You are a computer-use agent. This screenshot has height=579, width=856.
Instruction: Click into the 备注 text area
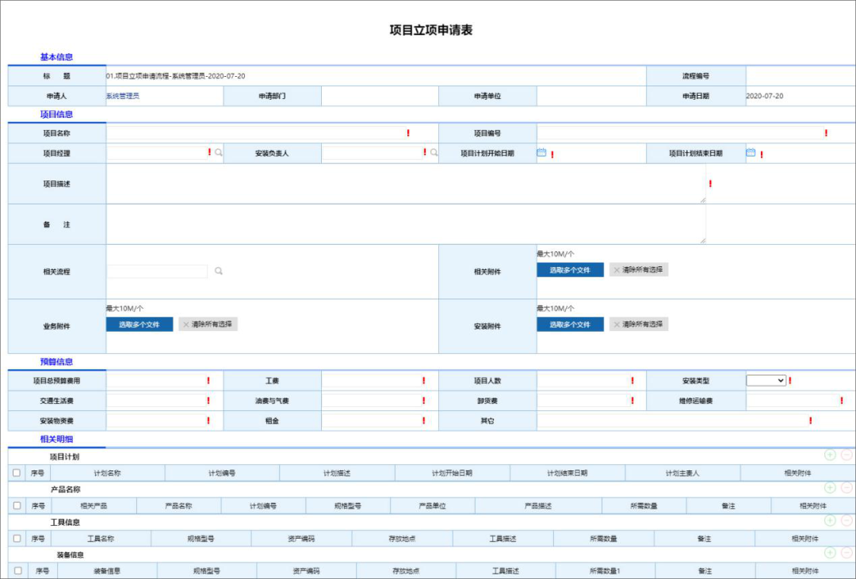pyautogui.click(x=406, y=224)
